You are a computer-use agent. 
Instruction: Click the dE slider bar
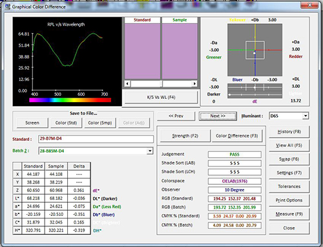tap(255, 94)
